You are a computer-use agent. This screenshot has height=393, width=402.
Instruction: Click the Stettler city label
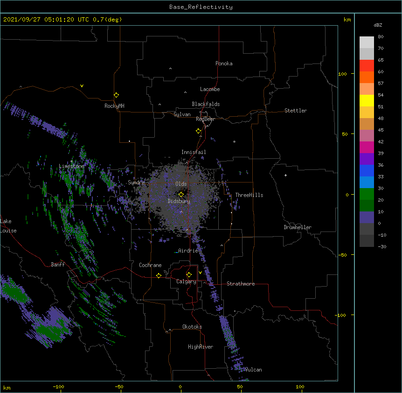click(296, 111)
